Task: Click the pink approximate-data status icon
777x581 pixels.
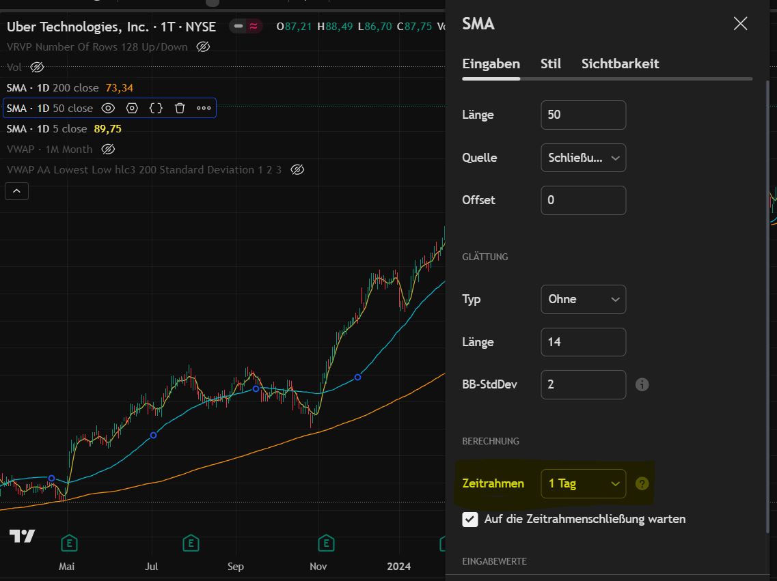Action: point(254,26)
